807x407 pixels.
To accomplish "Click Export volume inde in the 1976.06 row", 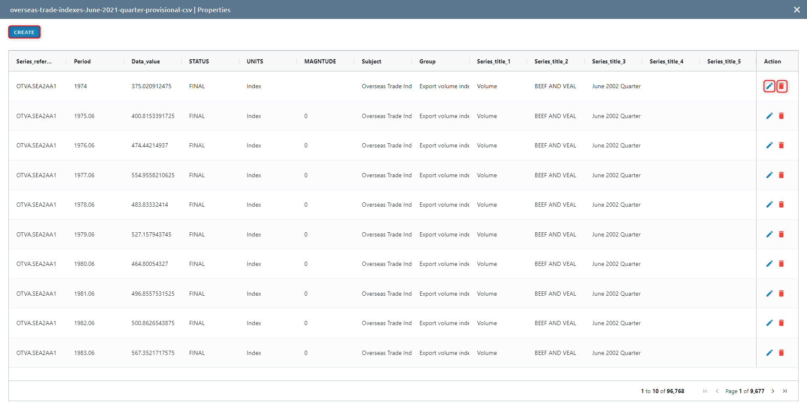I will [444, 145].
